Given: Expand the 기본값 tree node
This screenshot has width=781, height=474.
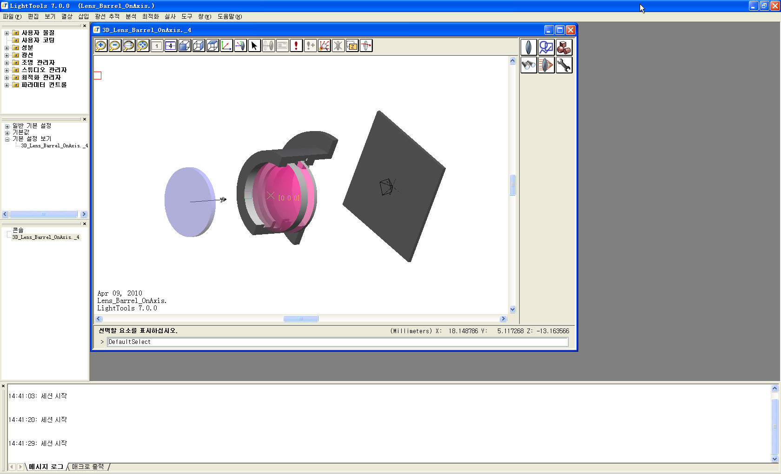Looking at the screenshot, I should (7, 133).
